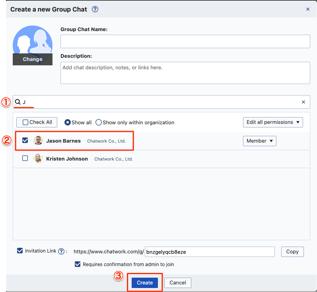Click Jason Barnes avatar
The image size is (317, 292).
coord(38,141)
